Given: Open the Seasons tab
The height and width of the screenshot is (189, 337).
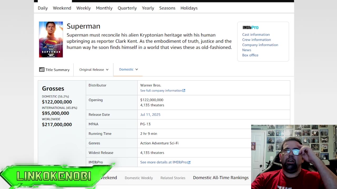Looking at the screenshot, I should 167,8.
